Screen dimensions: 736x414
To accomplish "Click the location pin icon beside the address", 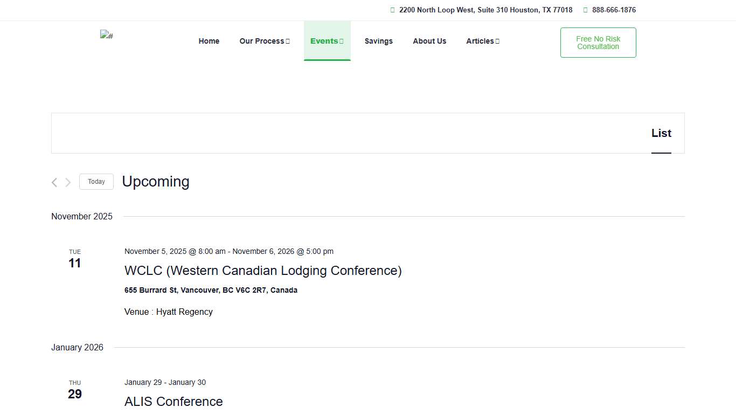I will [x=392, y=10].
